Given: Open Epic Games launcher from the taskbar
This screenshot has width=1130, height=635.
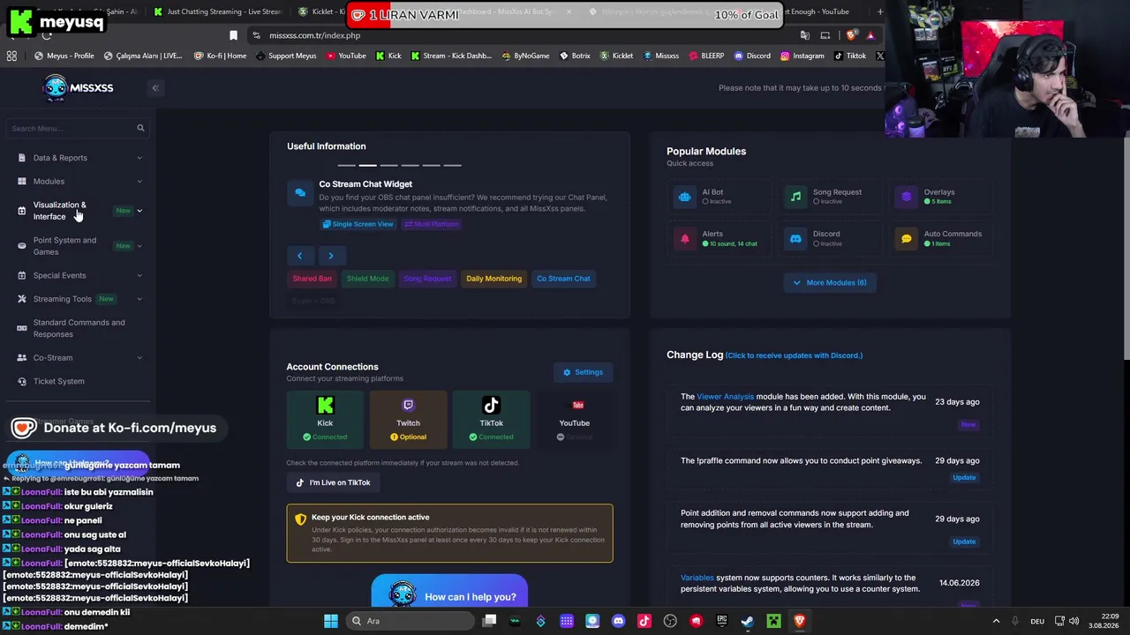Looking at the screenshot, I should pyautogui.click(x=722, y=621).
